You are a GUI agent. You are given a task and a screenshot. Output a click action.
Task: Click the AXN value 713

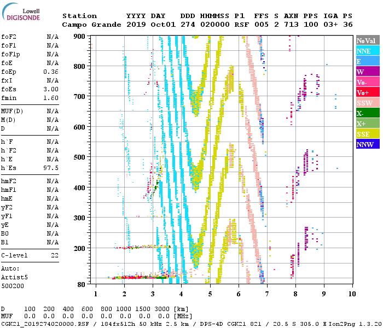click(291, 25)
